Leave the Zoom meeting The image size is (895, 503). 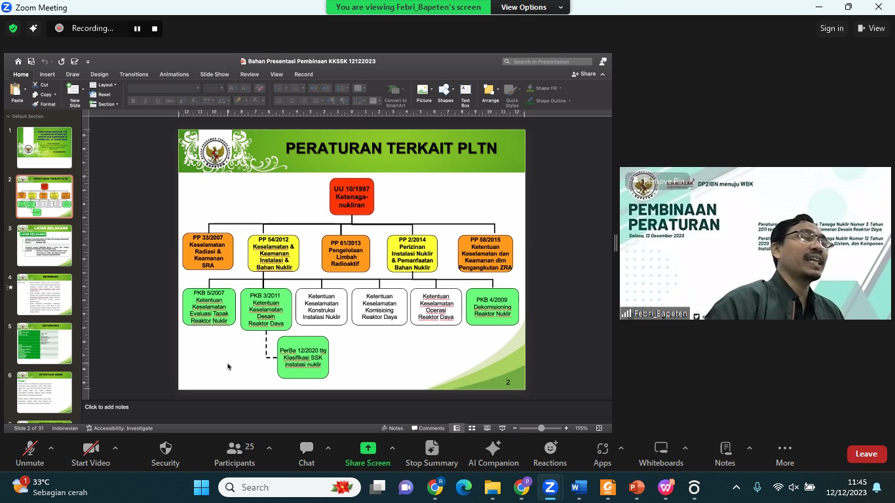click(866, 454)
